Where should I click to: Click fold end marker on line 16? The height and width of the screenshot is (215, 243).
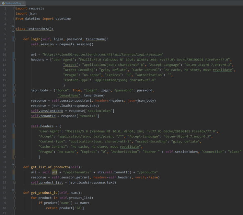tap(14, 85)
